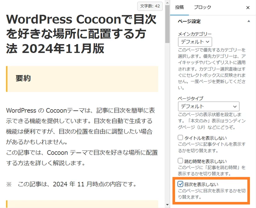Check 読む時間を表示しない checkbox
Image resolution: width=256 pixels, height=208 pixels.
point(180,161)
